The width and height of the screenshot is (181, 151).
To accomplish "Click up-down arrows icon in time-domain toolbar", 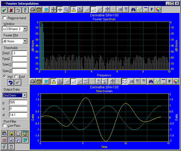I will [92, 82].
